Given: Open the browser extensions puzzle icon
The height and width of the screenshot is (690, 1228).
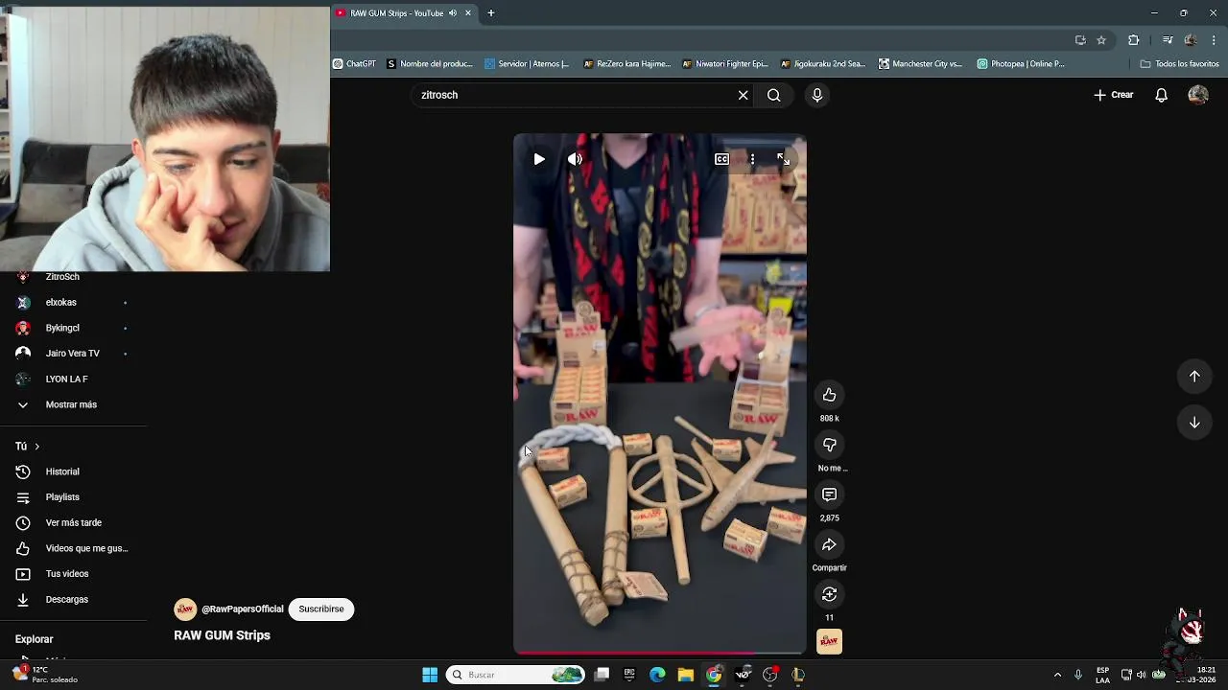Looking at the screenshot, I should pos(1133,40).
